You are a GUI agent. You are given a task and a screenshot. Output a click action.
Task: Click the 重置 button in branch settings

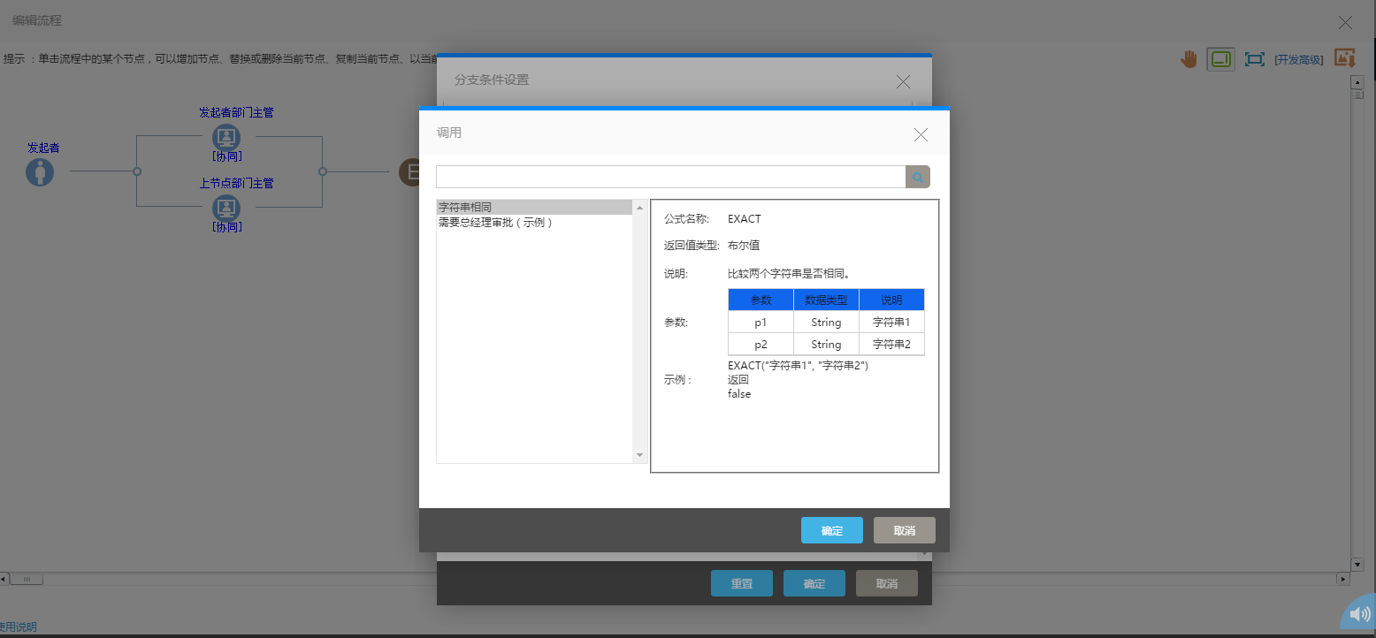tap(741, 583)
